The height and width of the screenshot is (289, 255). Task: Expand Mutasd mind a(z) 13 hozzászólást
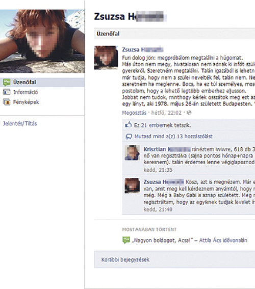point(173,137)
